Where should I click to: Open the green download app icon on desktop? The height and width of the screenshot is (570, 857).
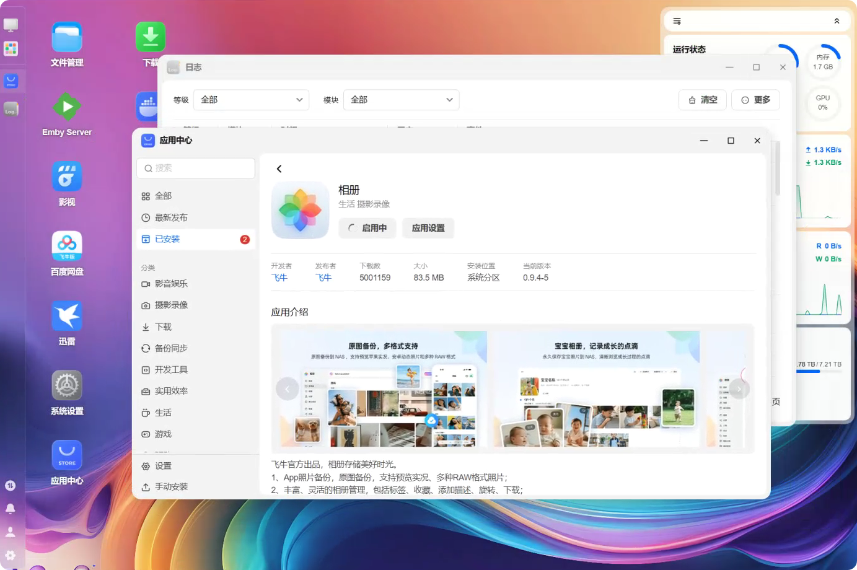151,37
